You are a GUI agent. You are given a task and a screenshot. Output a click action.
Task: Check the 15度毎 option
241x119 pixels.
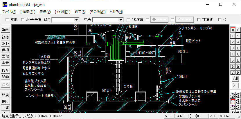(129, 20)
